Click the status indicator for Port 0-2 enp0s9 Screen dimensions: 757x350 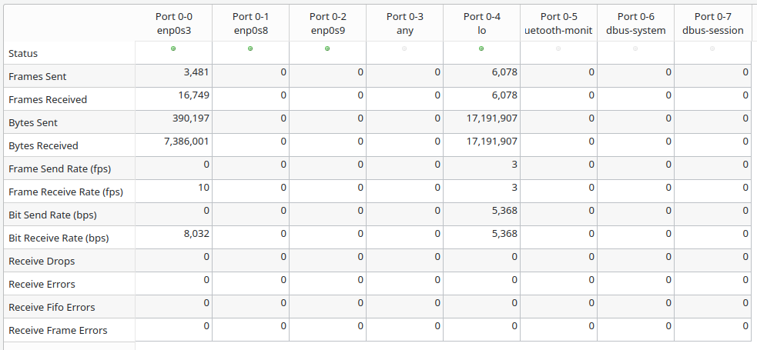coord(327,48)
